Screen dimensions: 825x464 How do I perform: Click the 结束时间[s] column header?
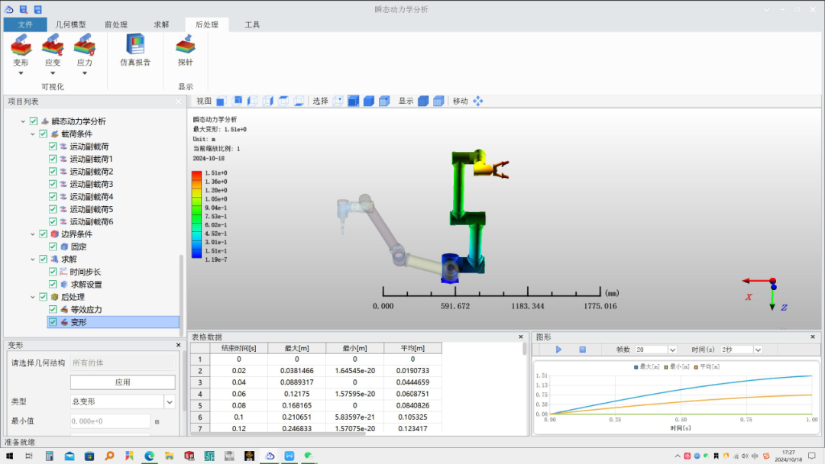[x=239, y=348]
